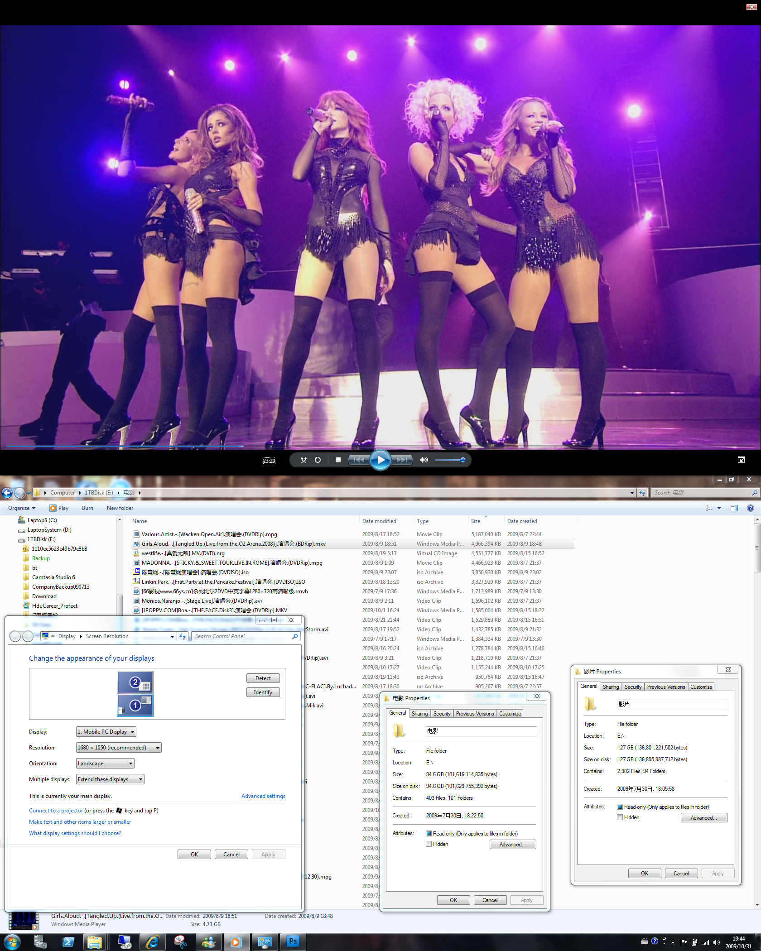This screenshot has width=761, height=951.
Task: Open the Orientation dropdown
Action: tap(105, 764)
